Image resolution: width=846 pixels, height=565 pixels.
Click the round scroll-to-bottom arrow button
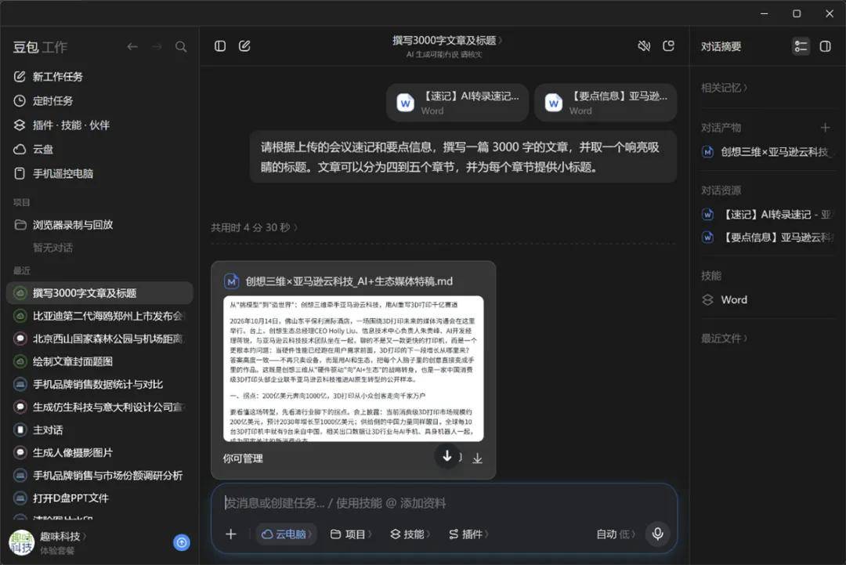tap(446, 457)
